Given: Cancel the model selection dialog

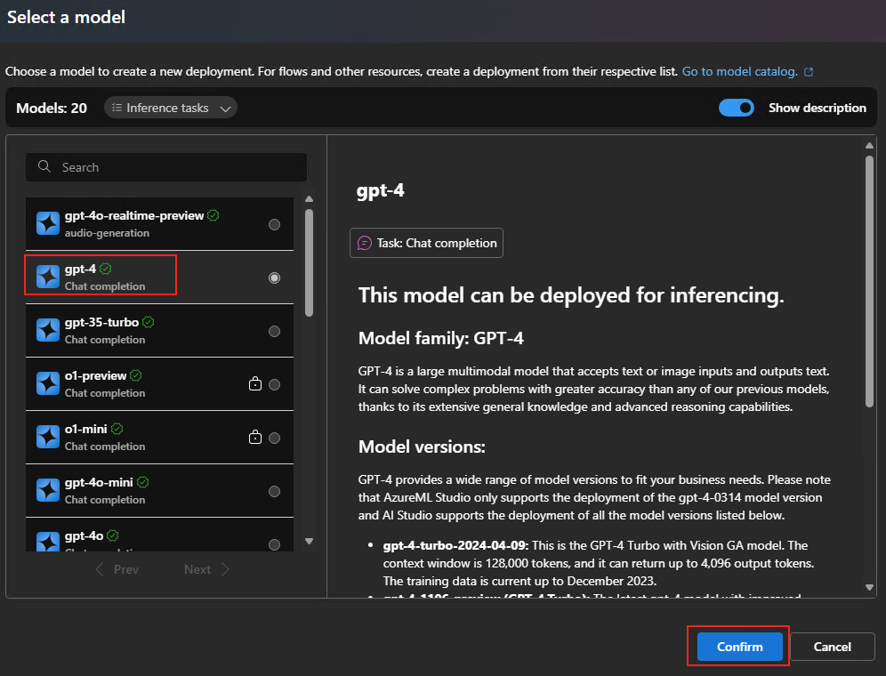Looking at the screenshot, I should (833, 647).
